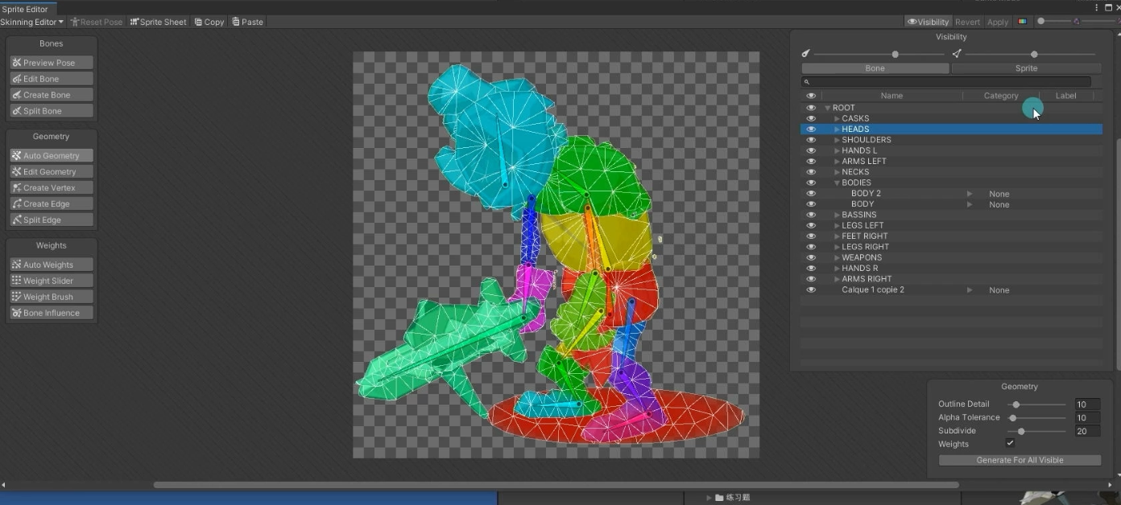The width and height of the screenshot is (1121, 505).
Task: Hide Calque 1 copie 2 layer
Action: click(x=811, y=289)
